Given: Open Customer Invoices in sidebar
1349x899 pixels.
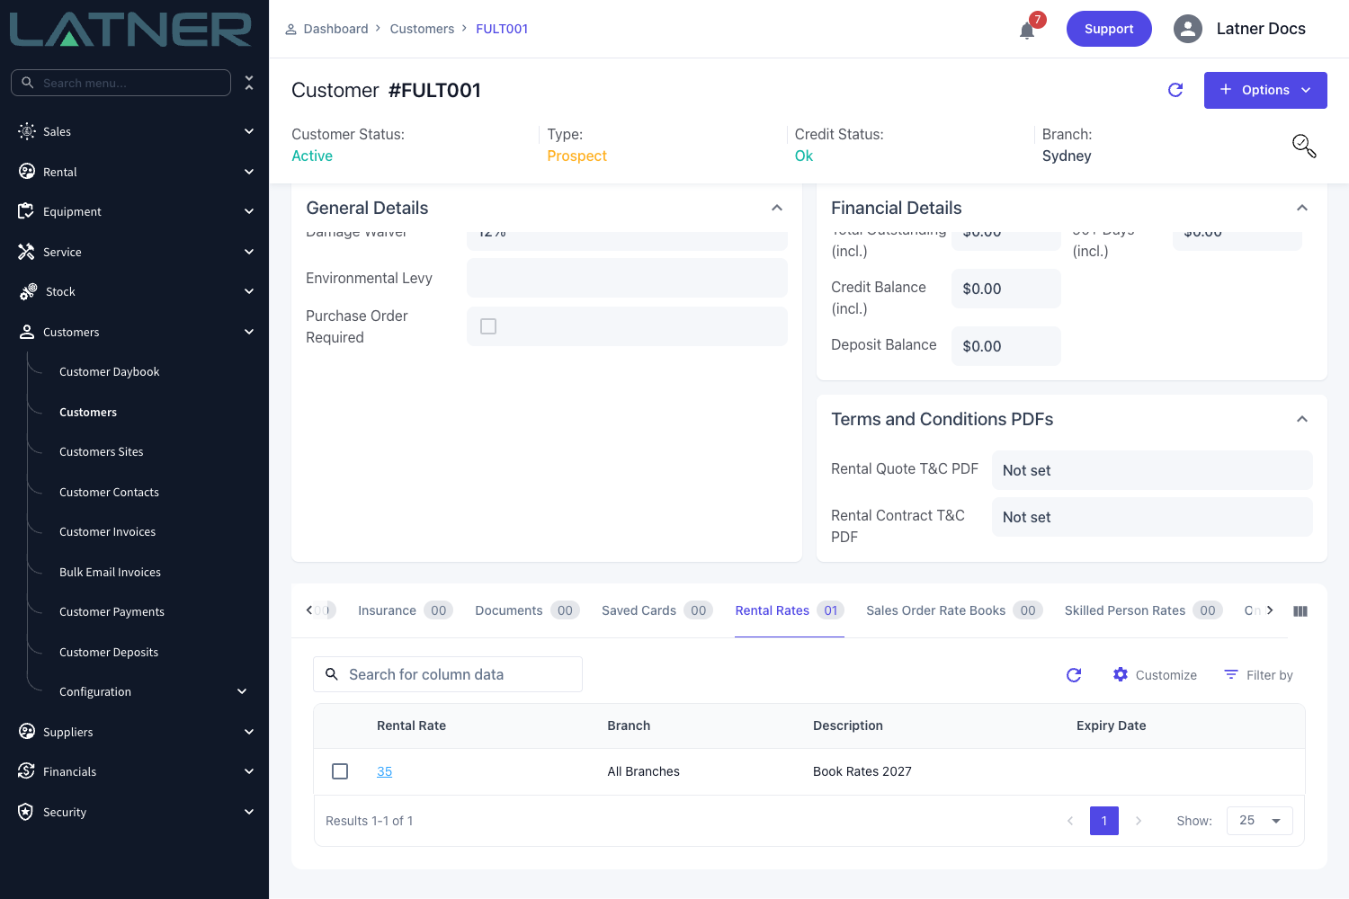Looking at the screenshot, I should tap(107, 532).
